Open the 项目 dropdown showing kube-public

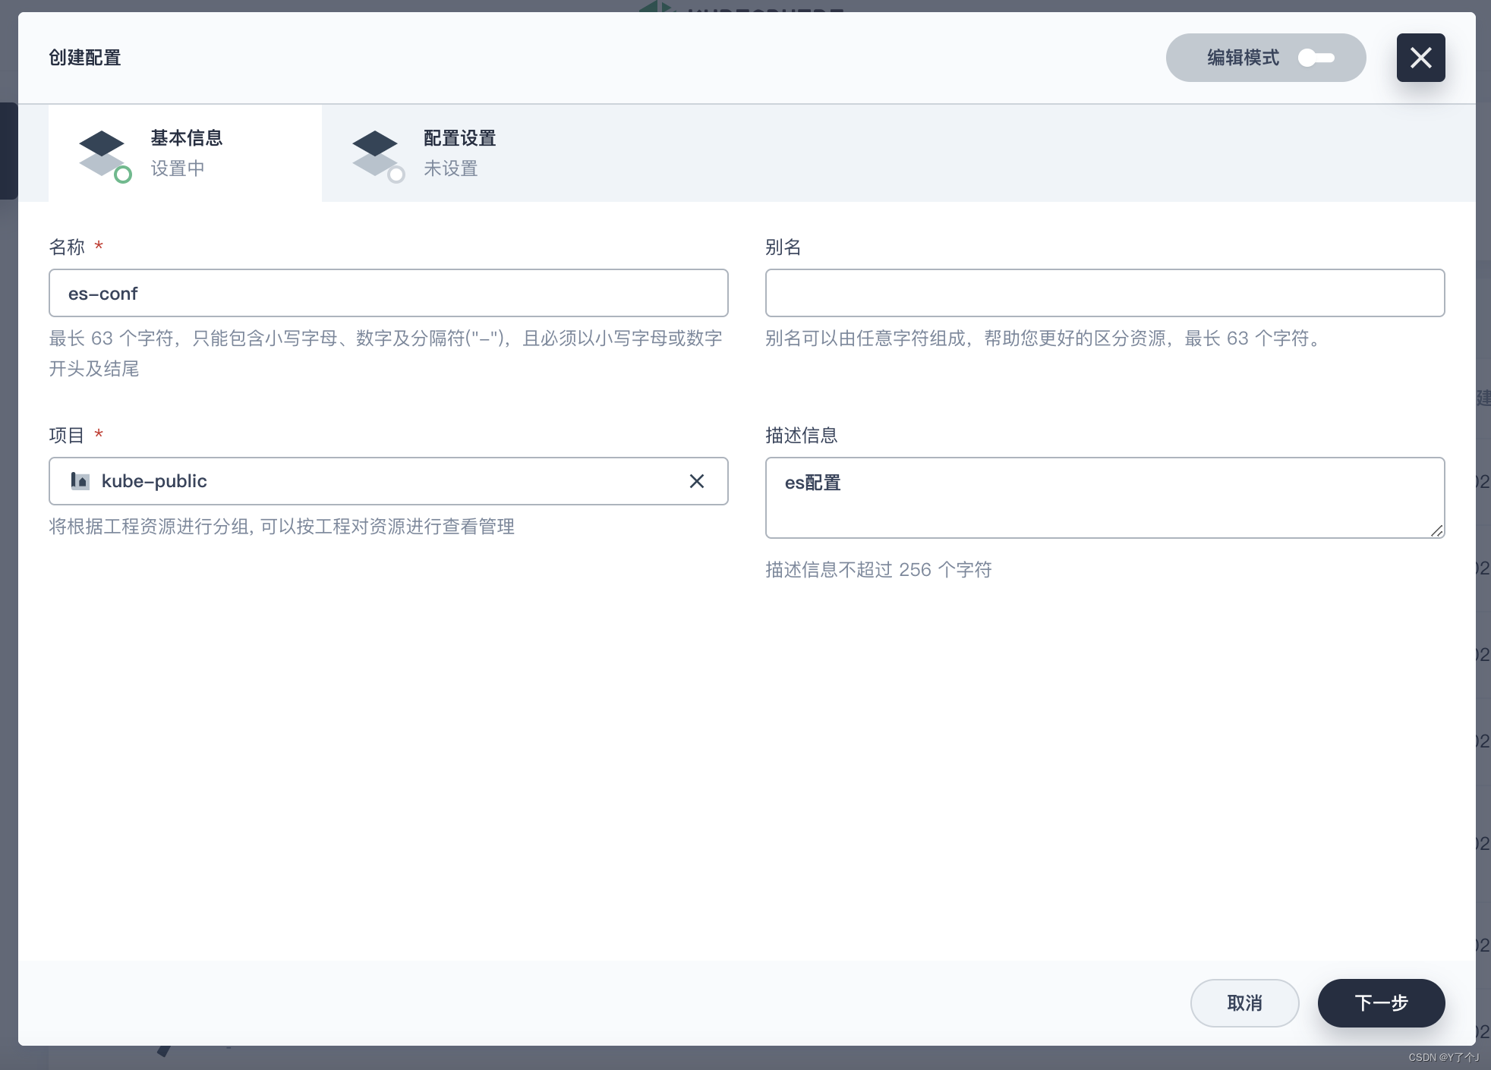389,481
